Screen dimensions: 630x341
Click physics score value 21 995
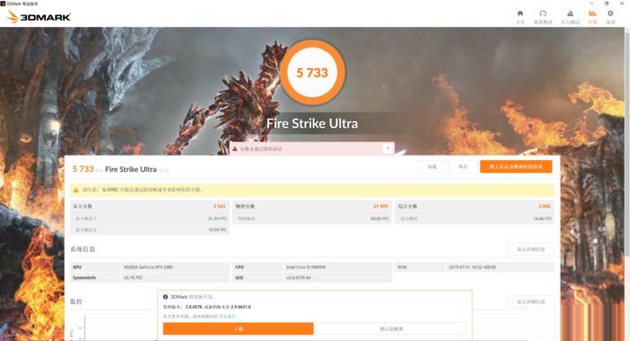(x=381, y=206)
